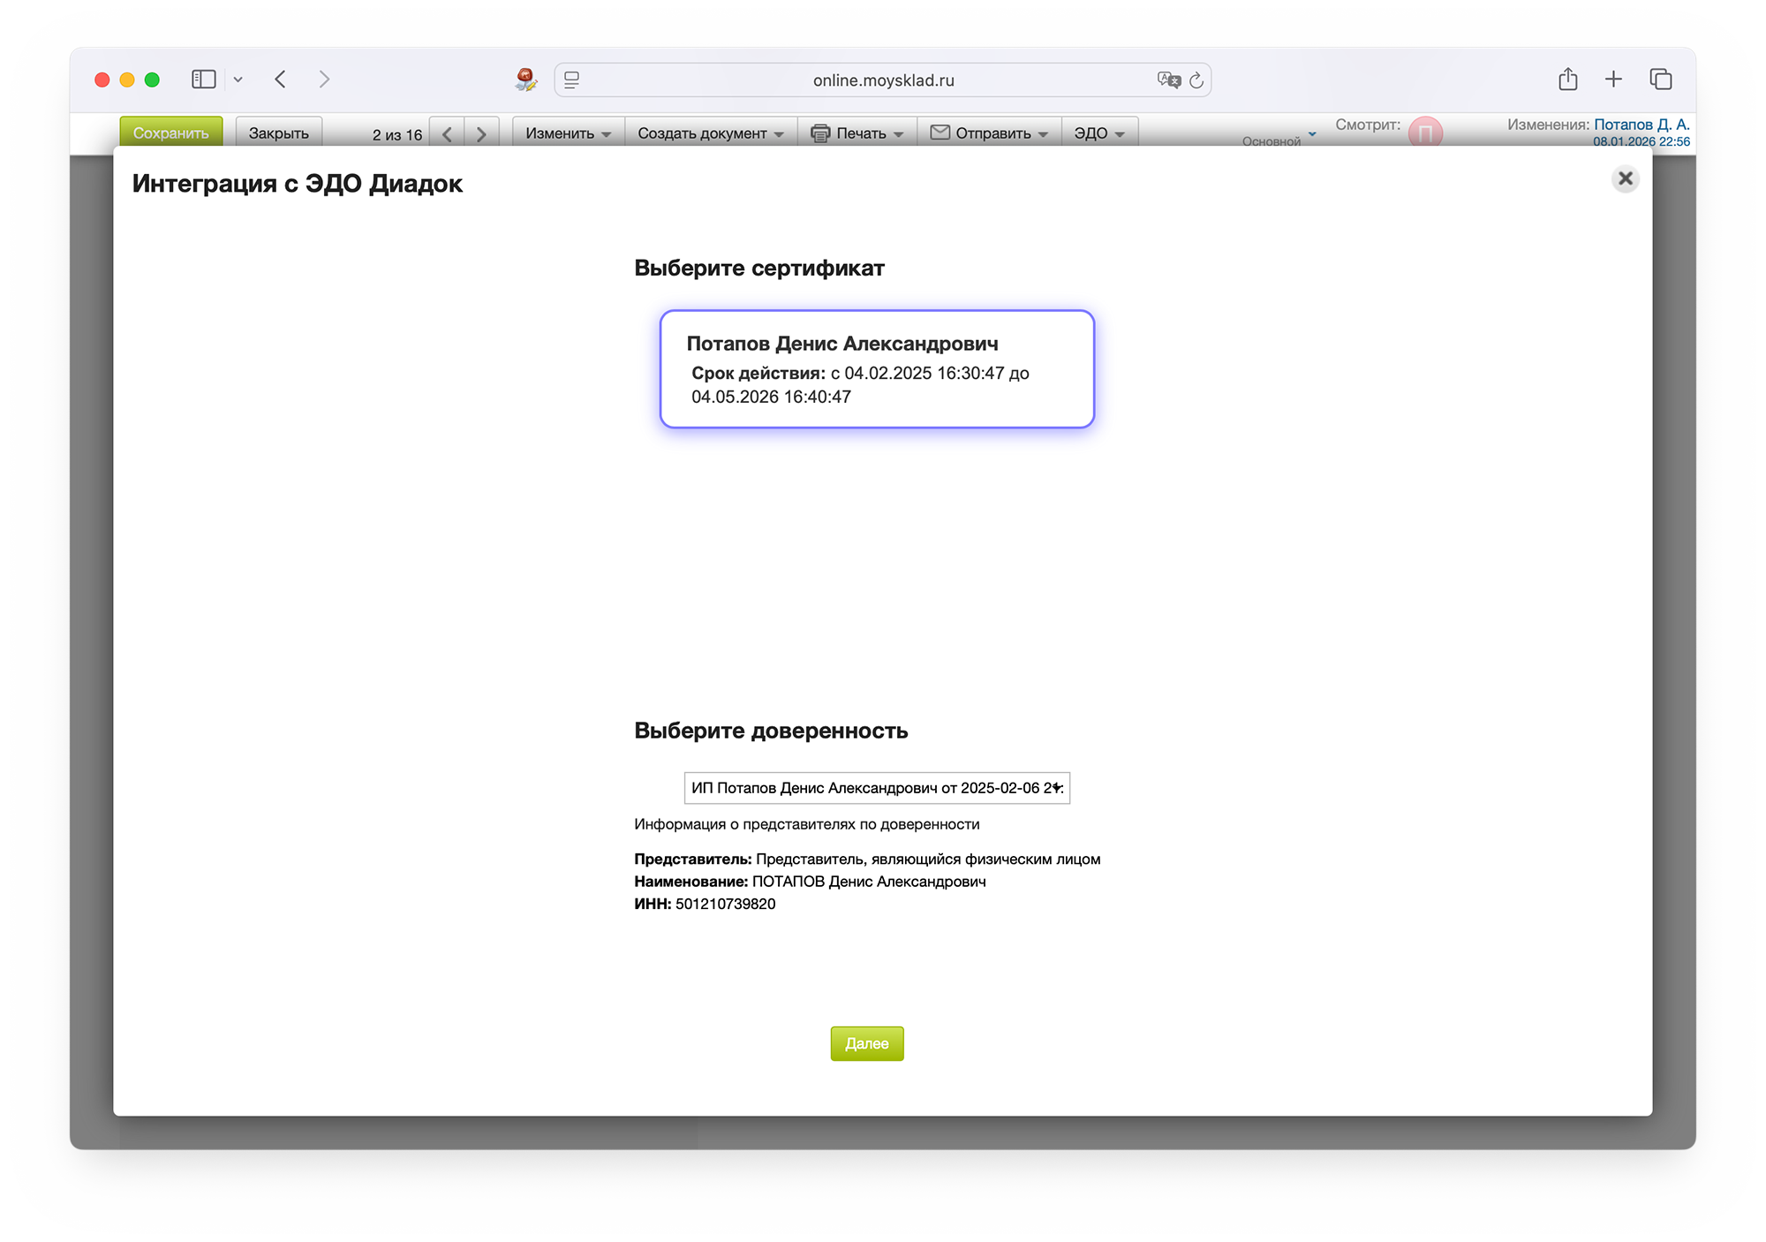Image resolution: width=1766 pixels, height=1242 pixels.
Task: Close the Диадок integration dialog
Action: pos(1625,179)
